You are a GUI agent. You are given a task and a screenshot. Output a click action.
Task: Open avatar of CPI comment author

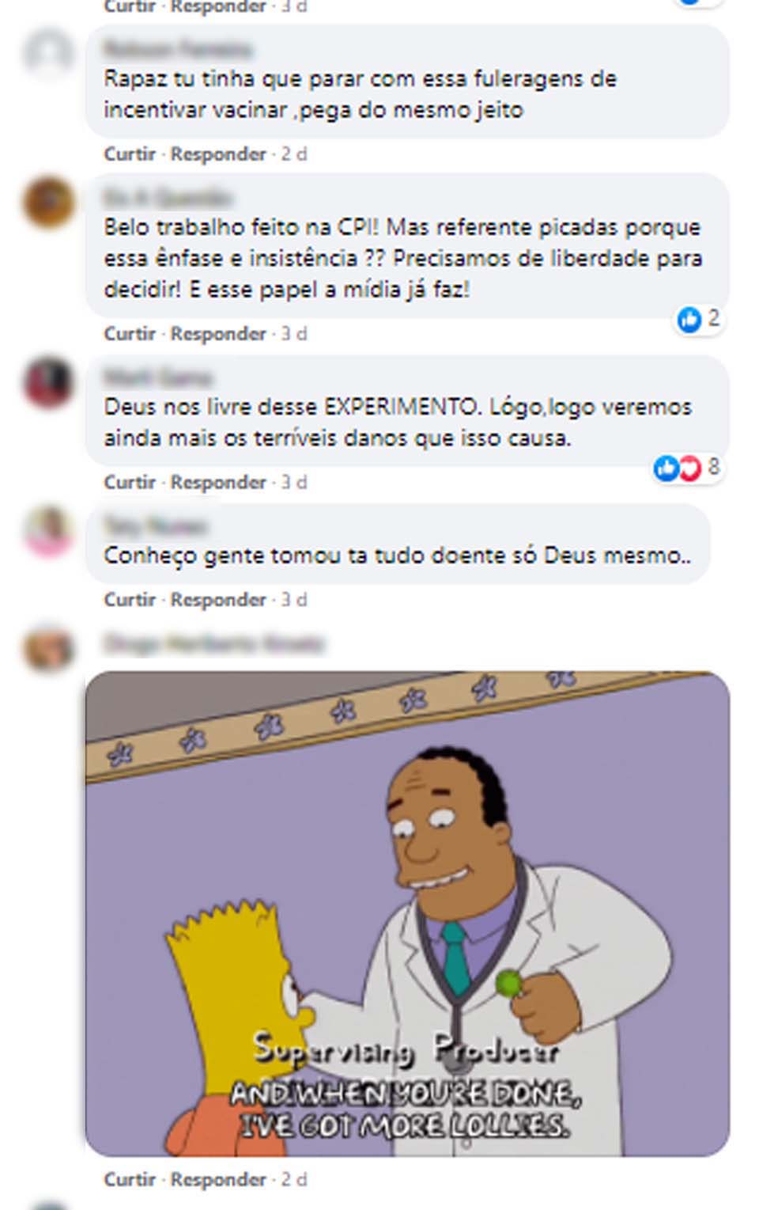[49, 202]
